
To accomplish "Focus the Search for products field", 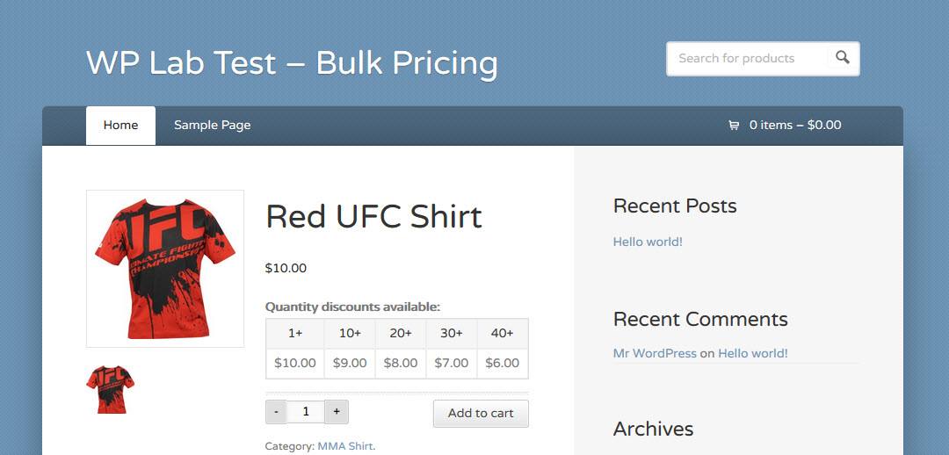I will click(x=748, y=59).
